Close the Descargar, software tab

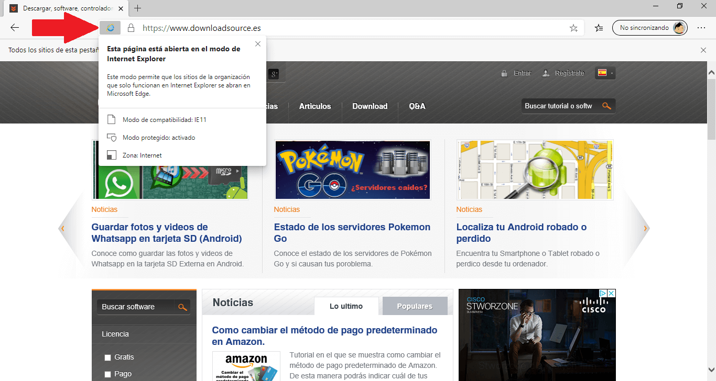pos(122,8)
